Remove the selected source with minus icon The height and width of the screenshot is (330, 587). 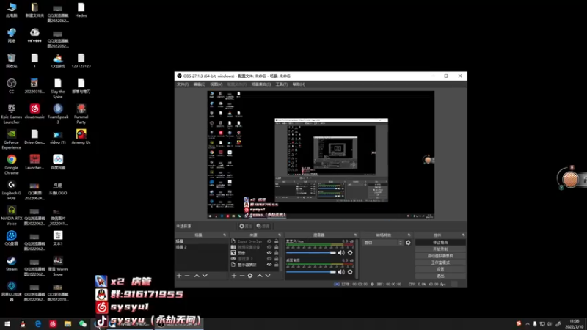click(242, 276)
